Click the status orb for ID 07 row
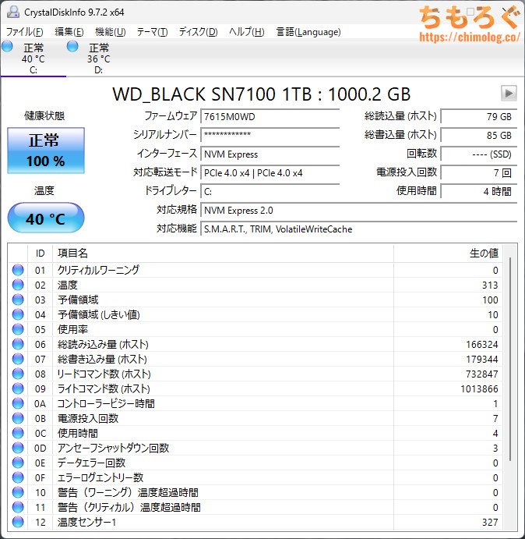 [18, 359]
